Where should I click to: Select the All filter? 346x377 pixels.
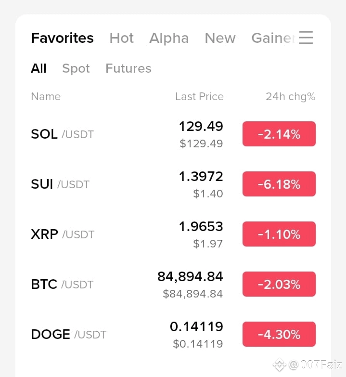(38, 68)
